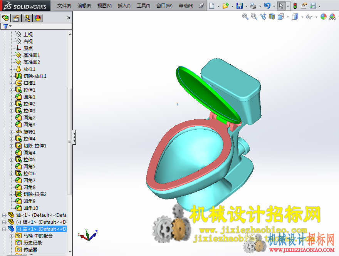Expand the 马桶 中的配合 folder
The width and height of the screenshot is (339, 256).
click(11, 236)
